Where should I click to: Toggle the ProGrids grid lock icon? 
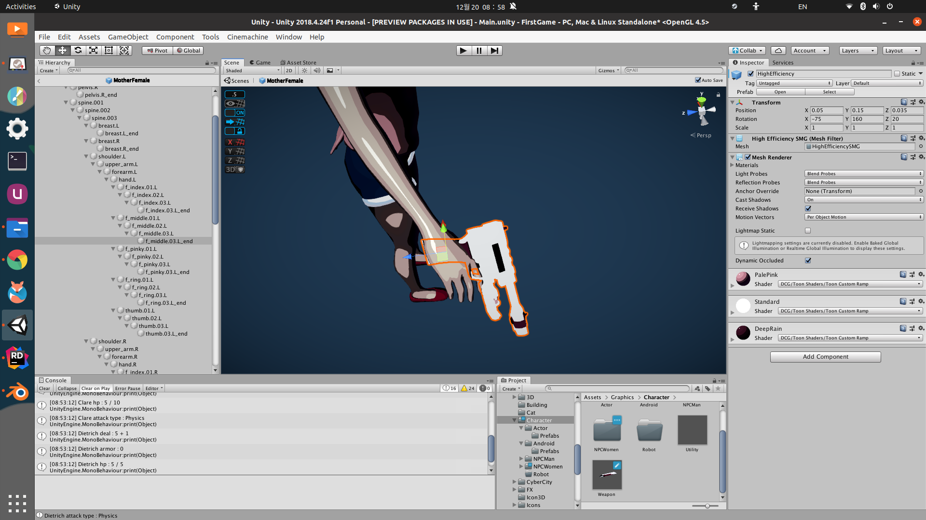235,131
